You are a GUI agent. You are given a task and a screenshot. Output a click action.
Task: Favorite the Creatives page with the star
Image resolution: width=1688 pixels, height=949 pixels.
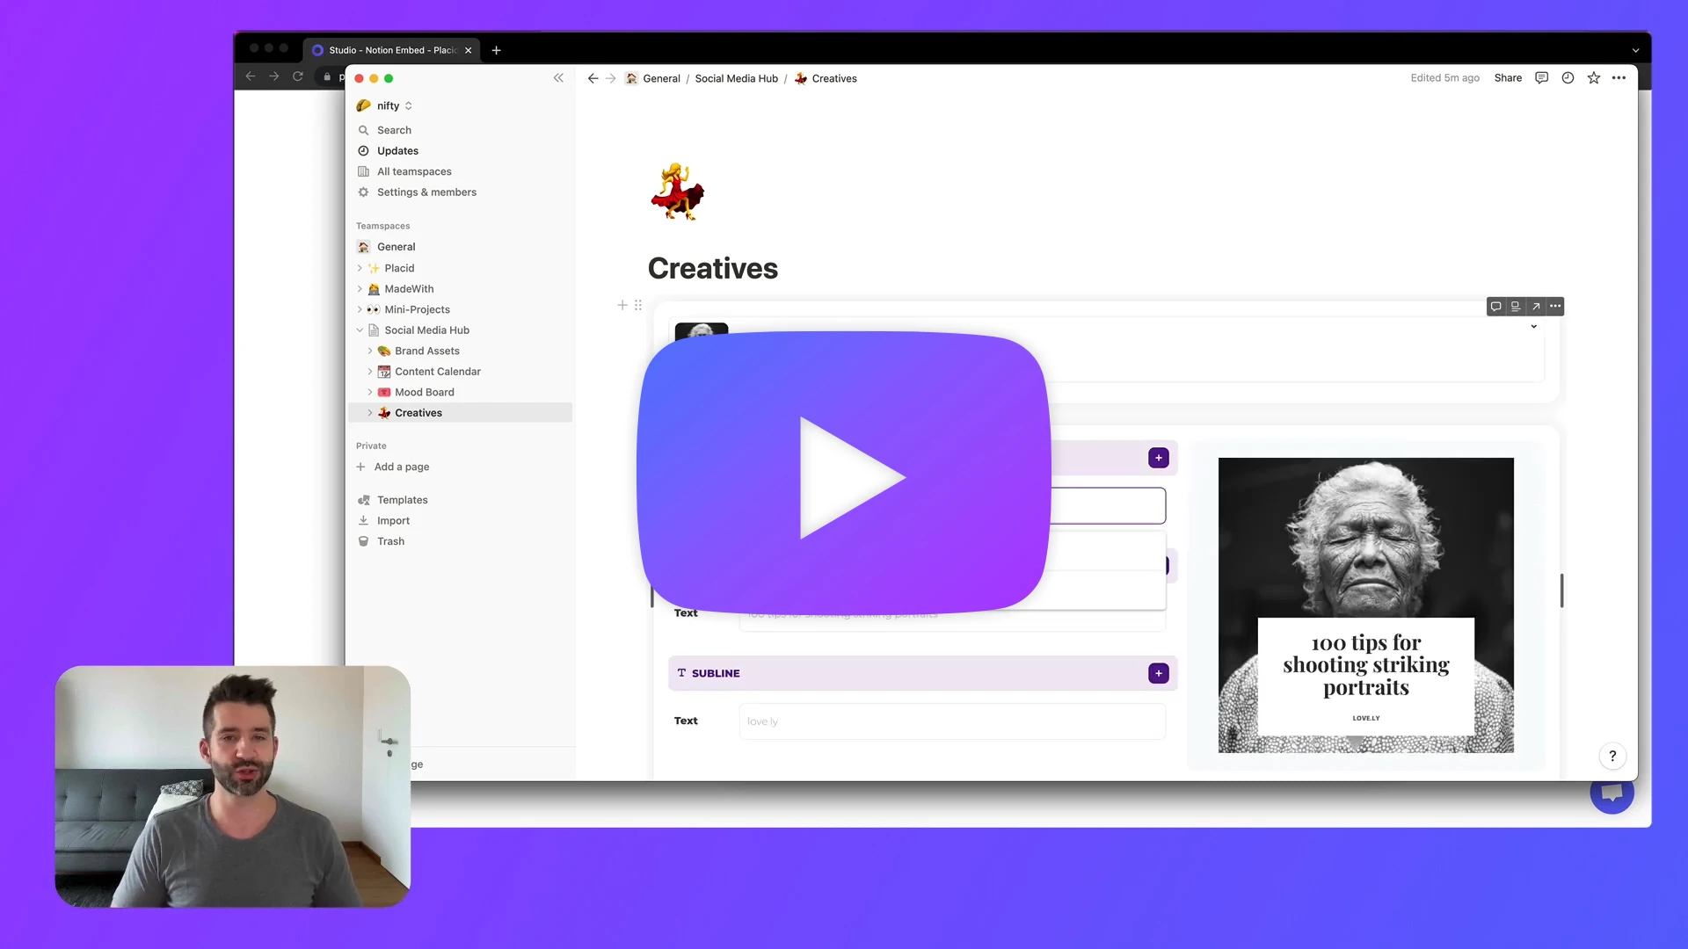[1594, 78]
